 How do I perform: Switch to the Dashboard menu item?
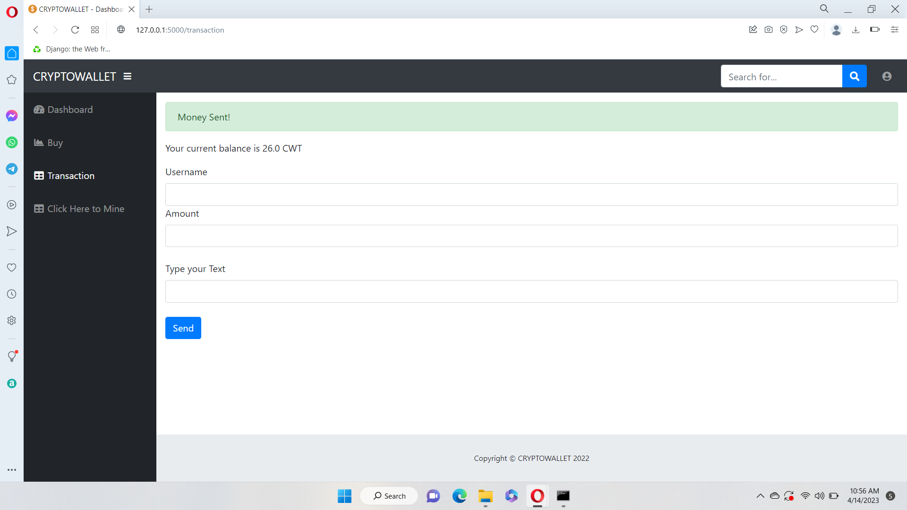point(69,109)
